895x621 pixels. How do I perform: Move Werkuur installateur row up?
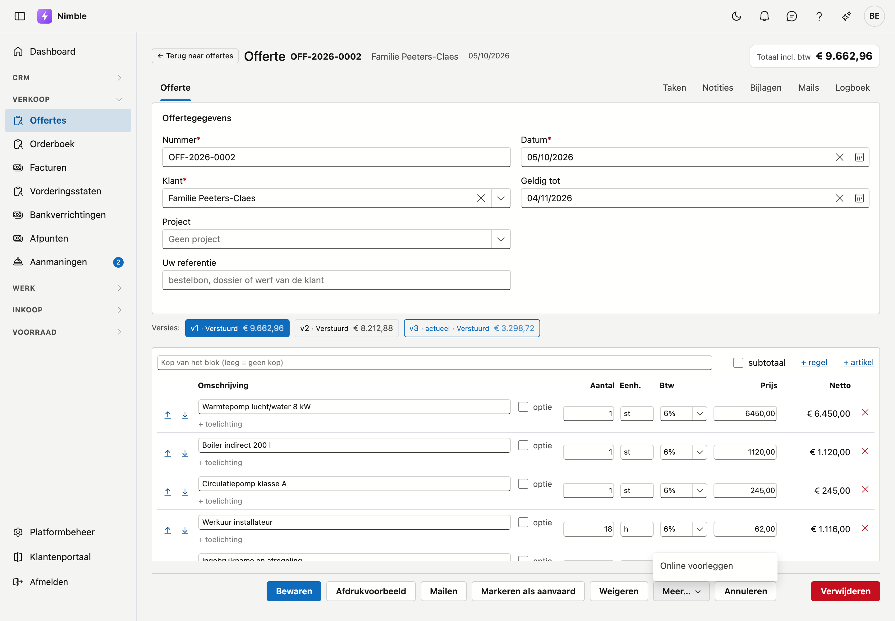[168, 530]
